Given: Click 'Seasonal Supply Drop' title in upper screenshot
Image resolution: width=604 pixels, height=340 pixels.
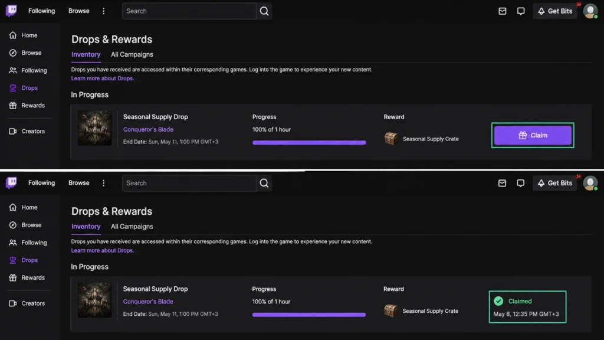Looking at the screenshot, I should [156, 117].
